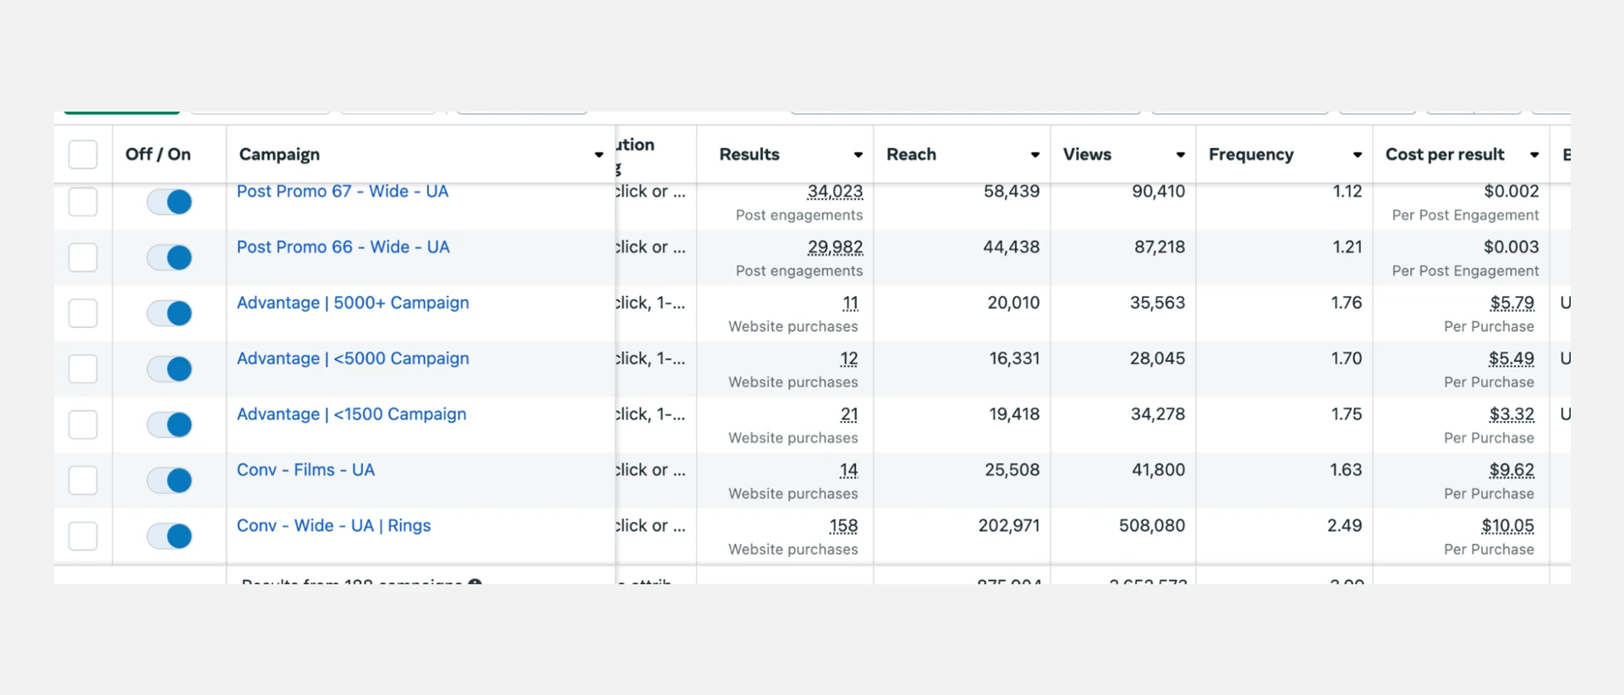The image size is (1624, 695).
Task: Open the Conv - Wide - UA | Rings campaign
Action: [x=333, y=526]
